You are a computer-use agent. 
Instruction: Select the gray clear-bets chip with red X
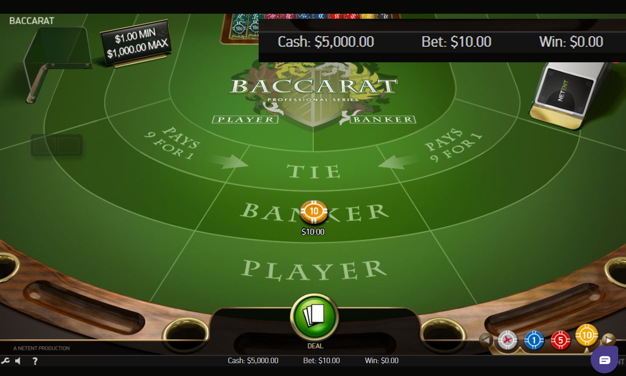(508, 340)
